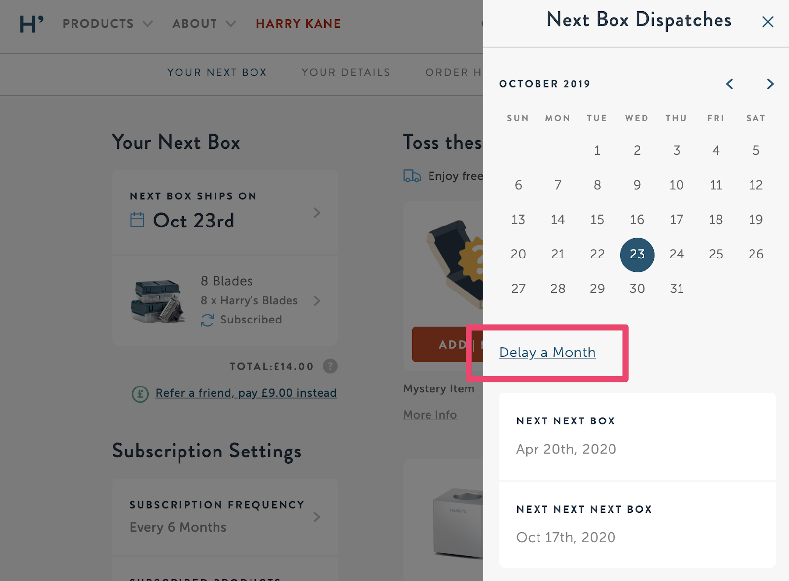Viewport: 789px width, 581px height.
Task: Select October 16 in the calendar
Action: [637, 220]
